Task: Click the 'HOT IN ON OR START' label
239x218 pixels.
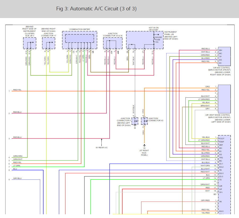Action: (154, 29)
